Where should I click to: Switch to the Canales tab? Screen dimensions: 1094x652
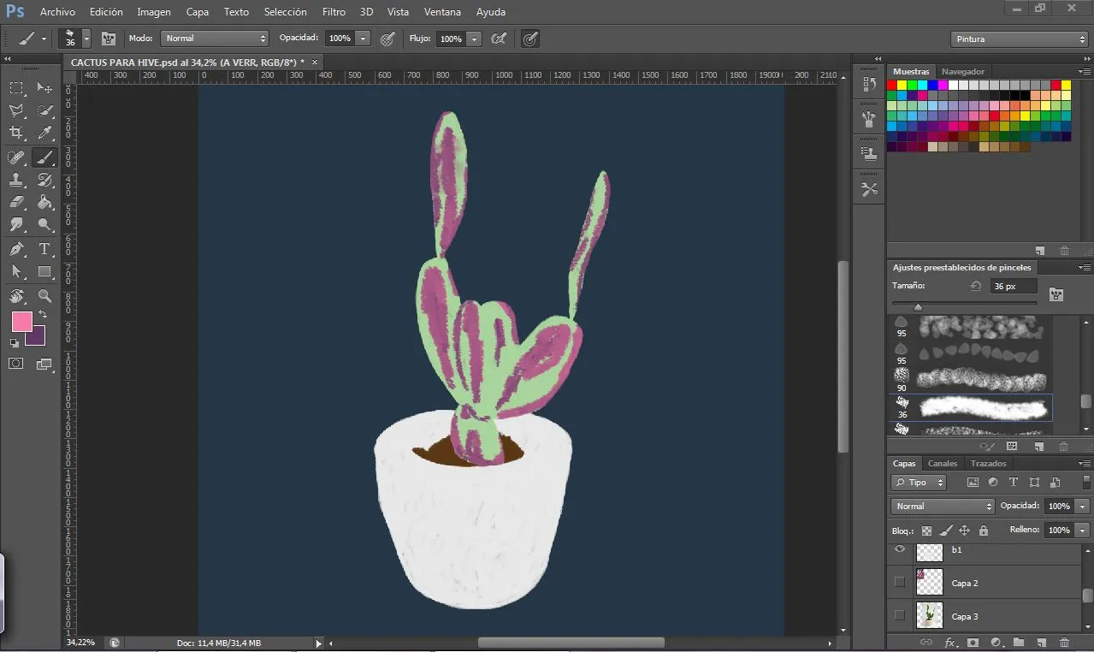943,464
